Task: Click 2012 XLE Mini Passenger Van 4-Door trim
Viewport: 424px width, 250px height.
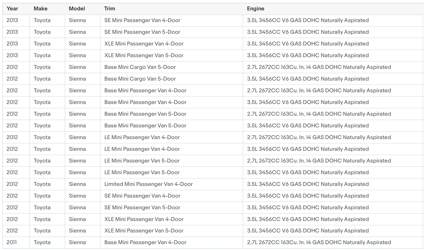Action: [144, 219]
